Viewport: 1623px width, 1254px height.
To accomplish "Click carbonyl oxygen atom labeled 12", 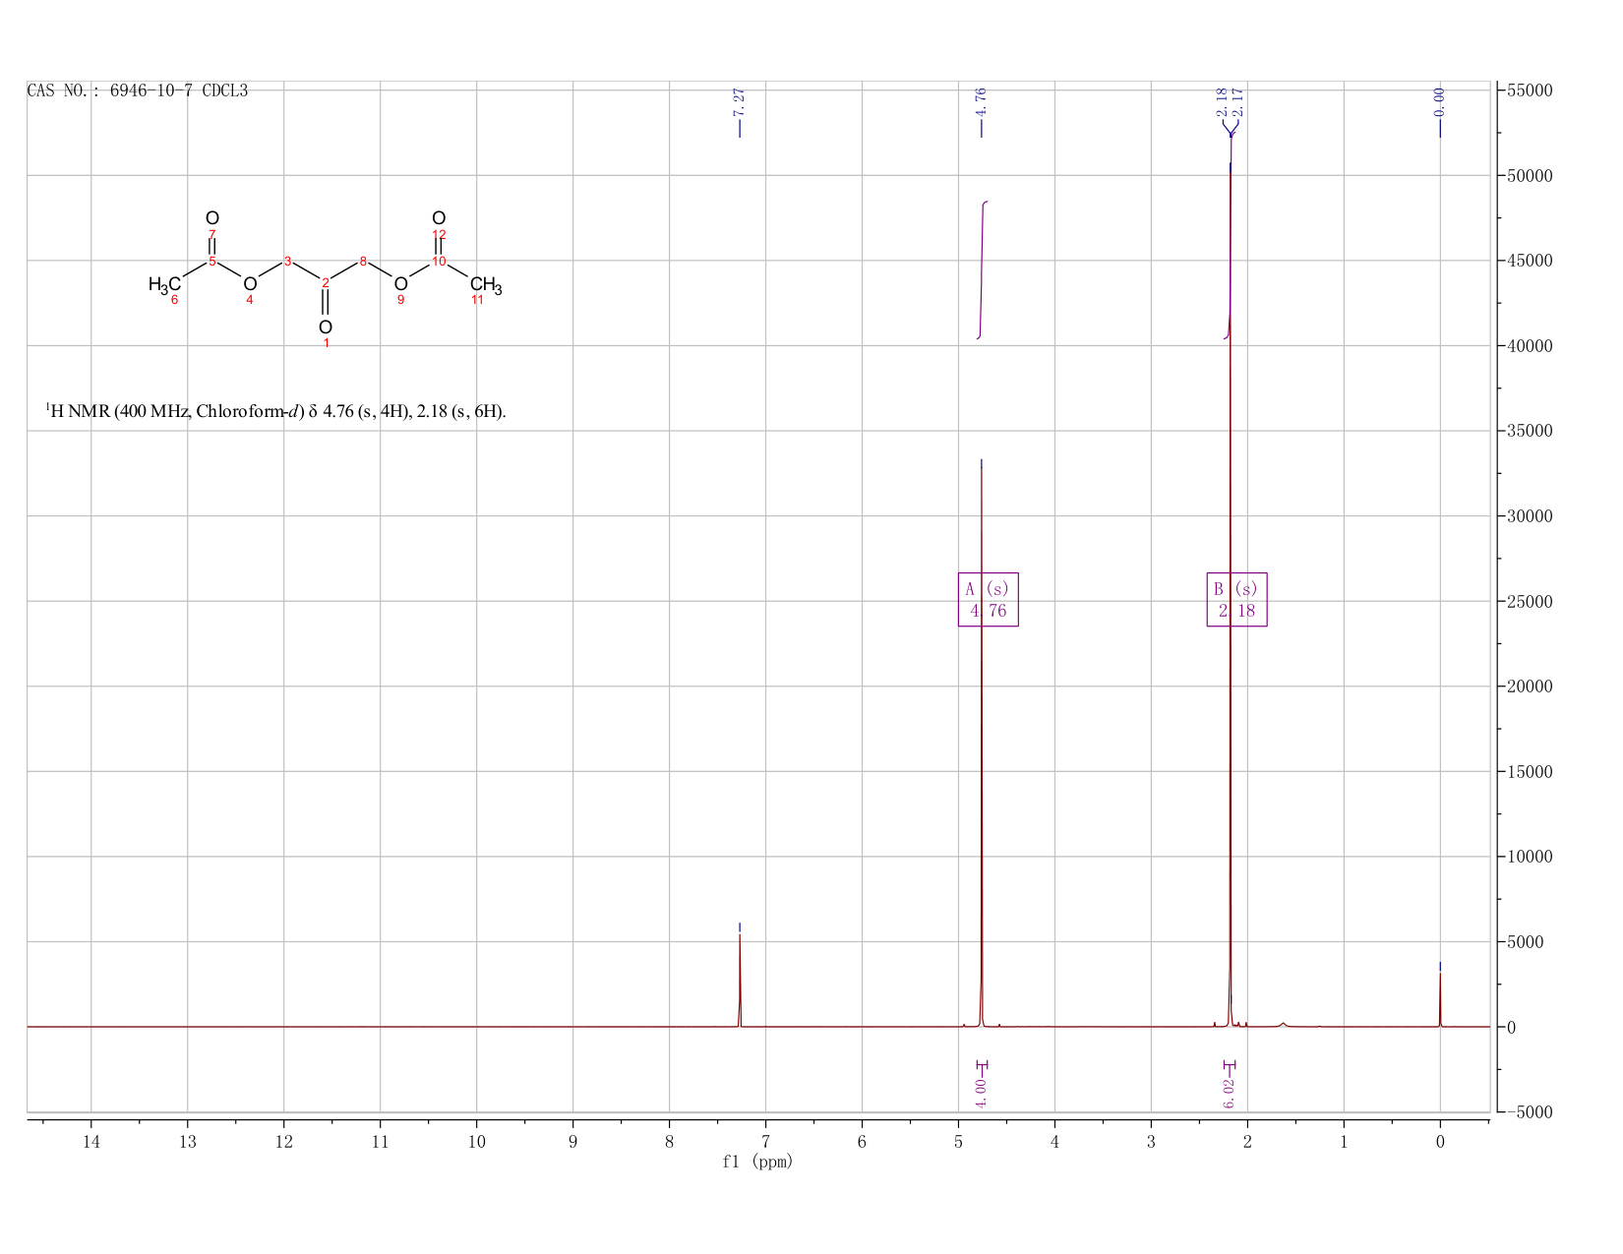I will point(439,218).
